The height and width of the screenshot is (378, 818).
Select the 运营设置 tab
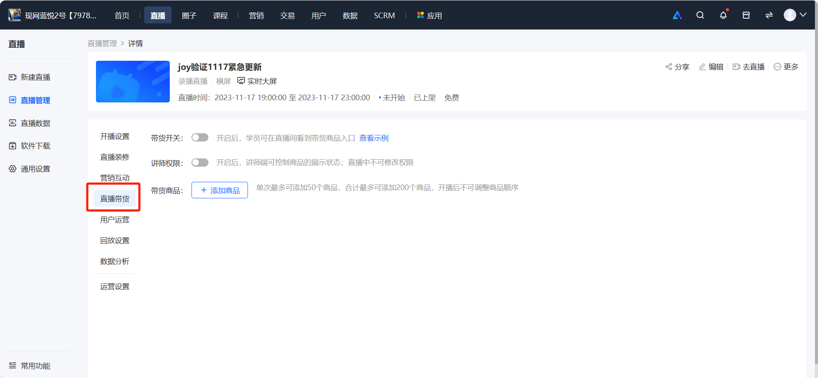[x=115, y=286]
